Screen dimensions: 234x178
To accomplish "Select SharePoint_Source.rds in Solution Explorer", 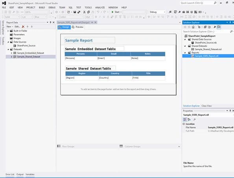I will point(206,43).
